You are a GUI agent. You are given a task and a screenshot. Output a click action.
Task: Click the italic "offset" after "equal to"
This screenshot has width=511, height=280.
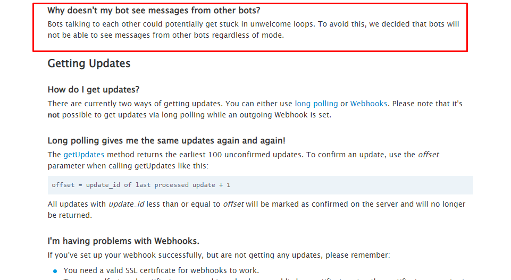point(233,204)
